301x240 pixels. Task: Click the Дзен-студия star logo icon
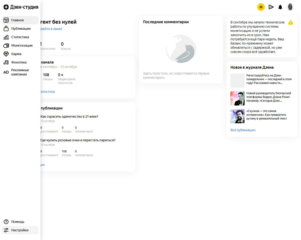[x=6, y=7]
